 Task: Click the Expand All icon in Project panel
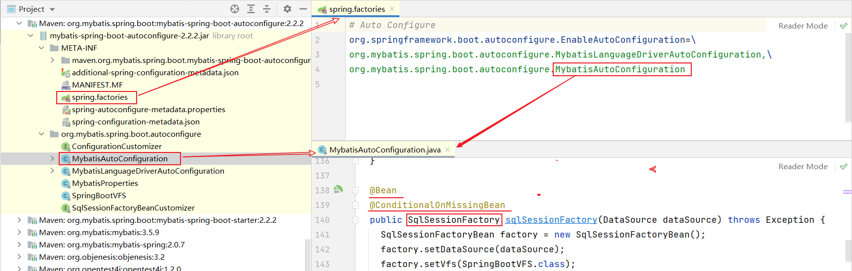click(251, 9)
